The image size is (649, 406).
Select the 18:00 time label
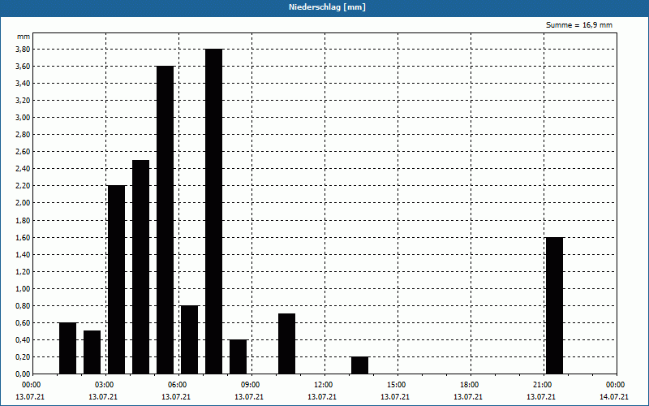(x=470, y=385)
